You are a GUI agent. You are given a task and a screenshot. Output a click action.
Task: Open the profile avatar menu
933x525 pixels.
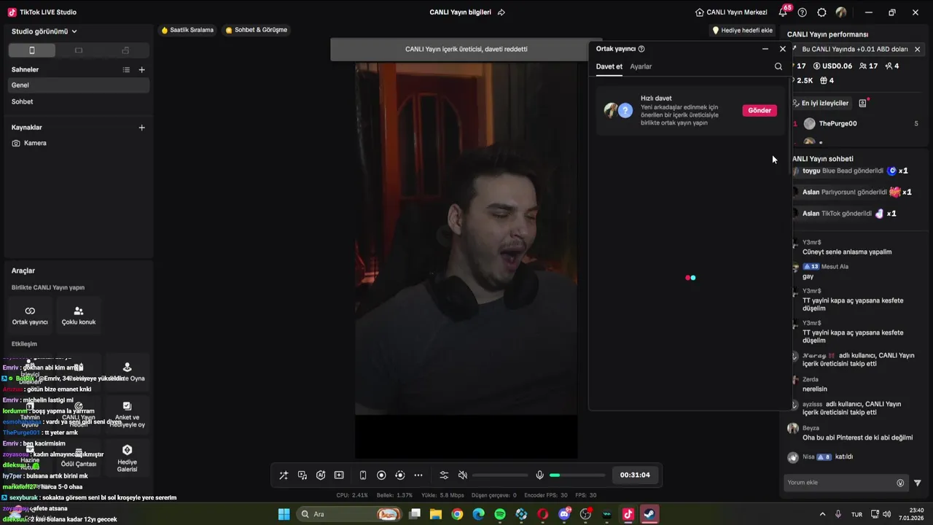click(x=841, y=12)
